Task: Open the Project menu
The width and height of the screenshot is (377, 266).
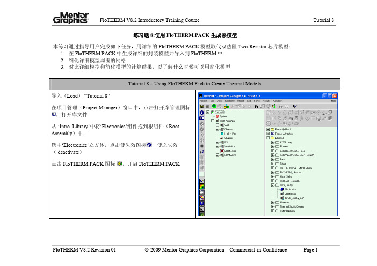Action: tap(204, 101)
